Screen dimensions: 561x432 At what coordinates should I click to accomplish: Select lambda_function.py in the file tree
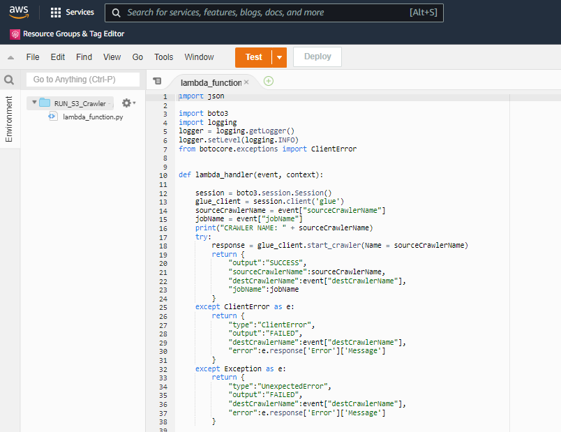pos(92,117)
